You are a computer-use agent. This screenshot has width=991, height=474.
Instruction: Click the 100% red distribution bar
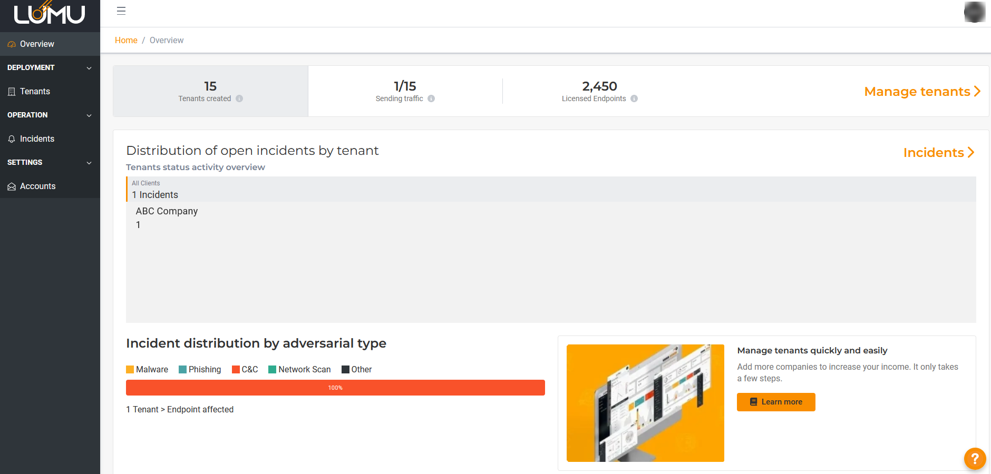pyautogui.click(x=335, y=388)
